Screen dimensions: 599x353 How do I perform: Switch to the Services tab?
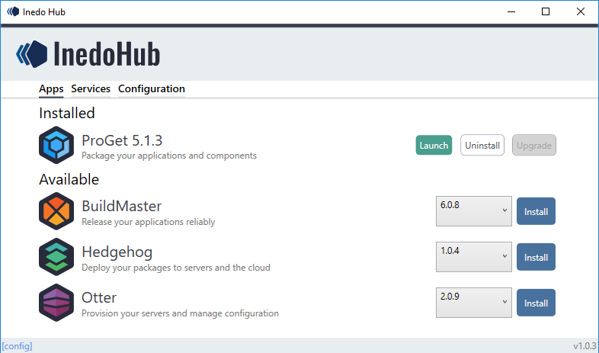(x=91, y=89)
